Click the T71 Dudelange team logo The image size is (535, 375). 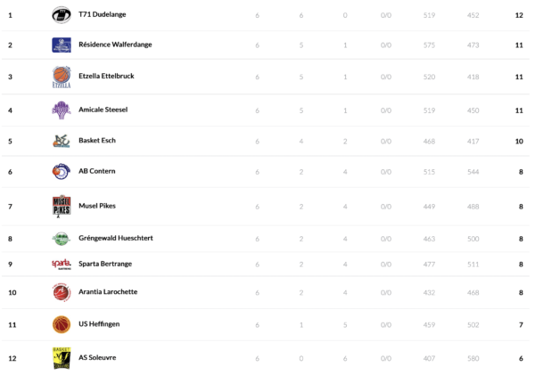[61, 15]
